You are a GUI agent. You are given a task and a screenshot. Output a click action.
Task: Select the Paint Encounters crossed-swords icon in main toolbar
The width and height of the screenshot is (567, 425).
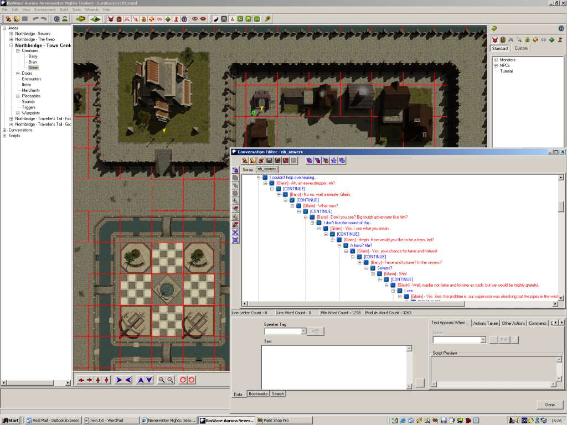click(x=127, y=19)
